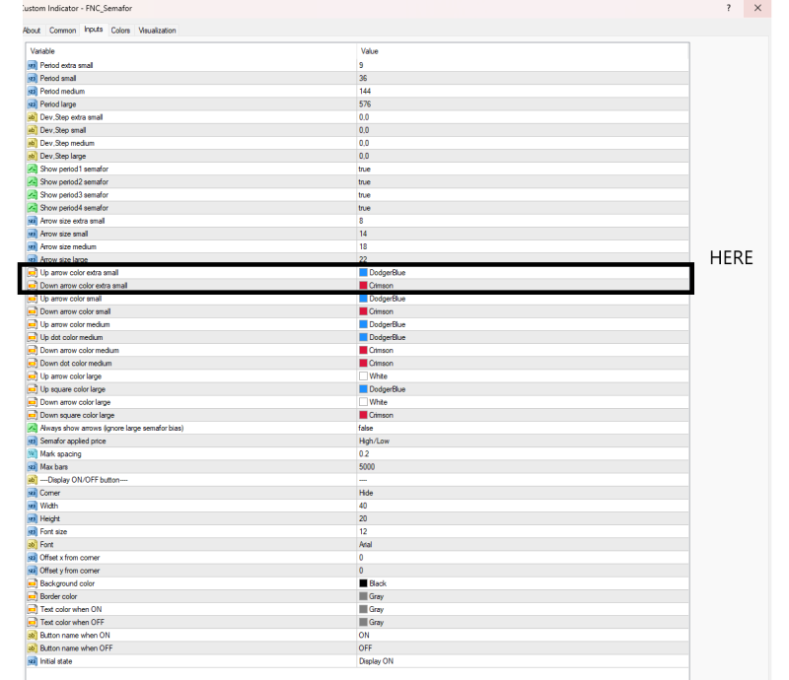Open the Corner value Hide dropdown
This screenshot has height=680, width=789.
[x=366, y=493]
